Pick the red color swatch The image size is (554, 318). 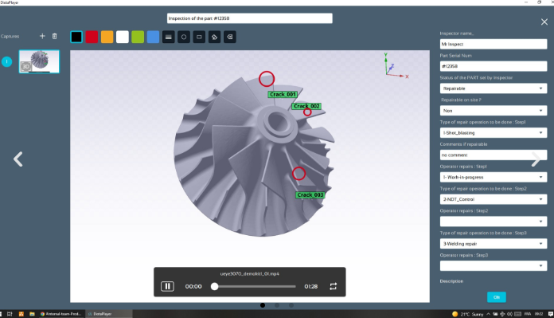click(92, 37)
